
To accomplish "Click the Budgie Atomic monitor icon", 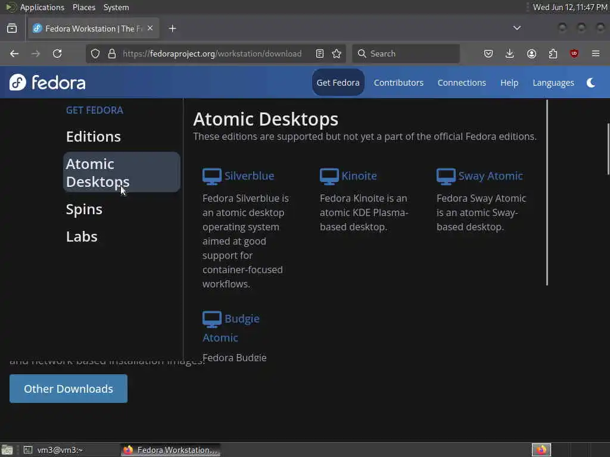I will coord(212,320).
